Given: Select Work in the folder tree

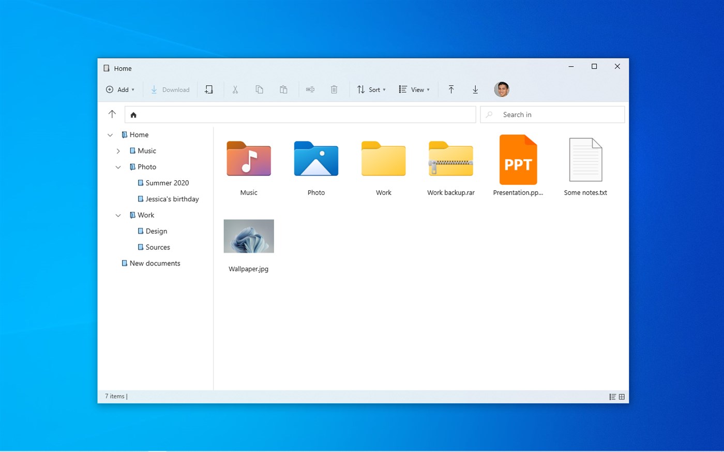Looking at the screenshot, I should point(142,215).
